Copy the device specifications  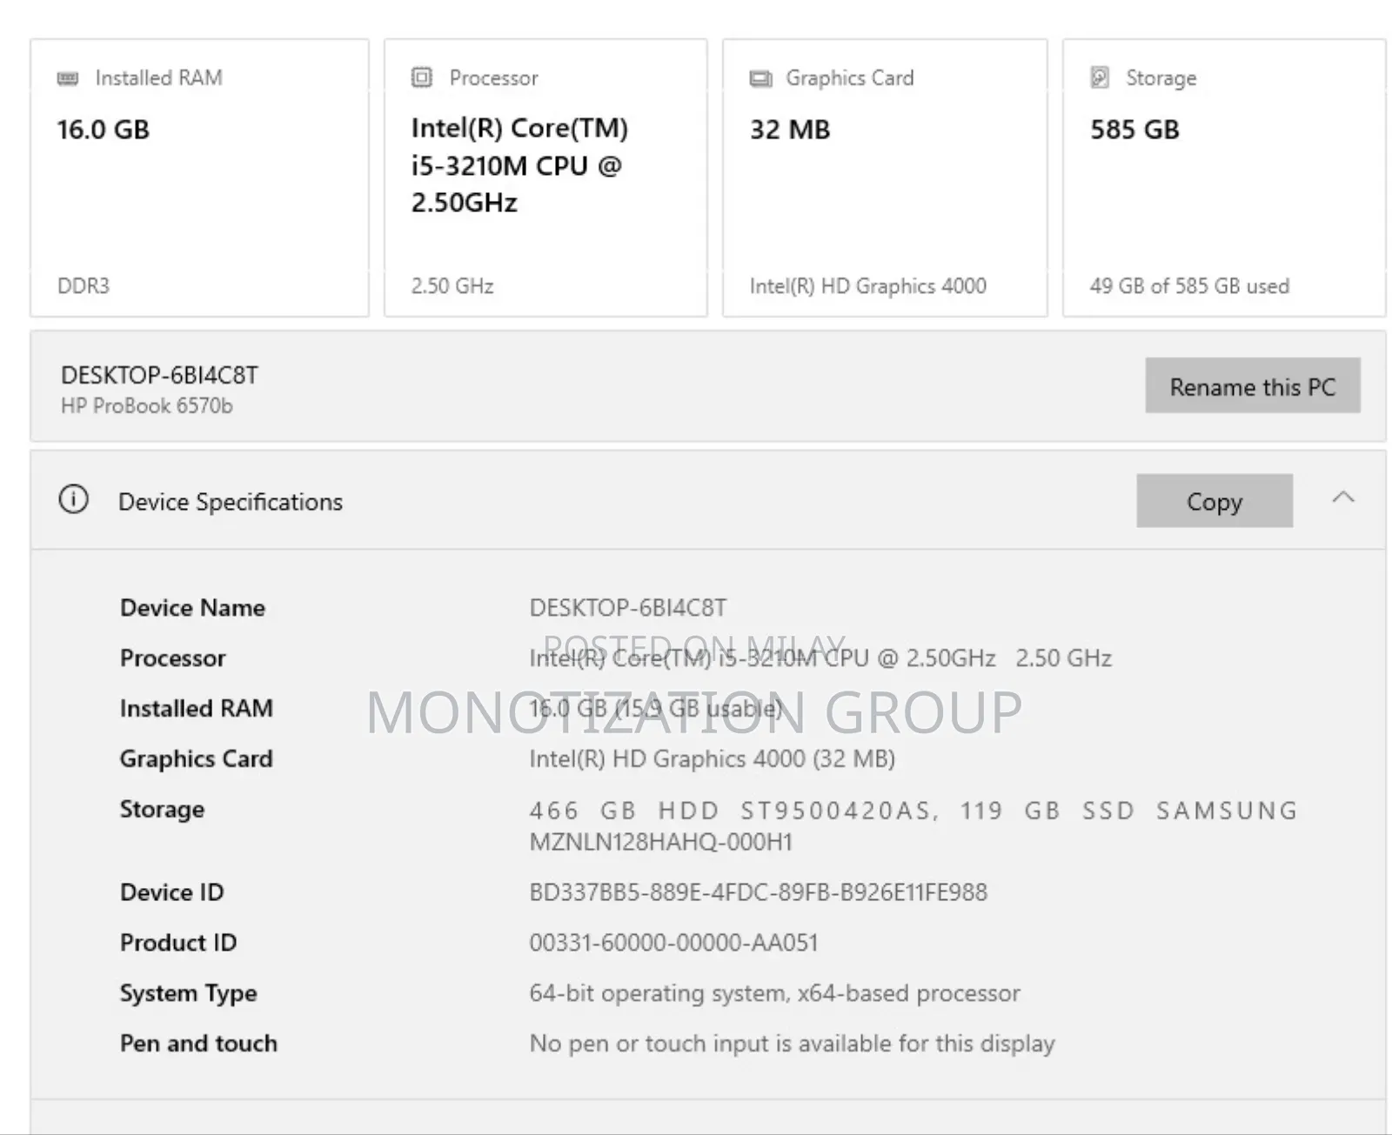1214,501
